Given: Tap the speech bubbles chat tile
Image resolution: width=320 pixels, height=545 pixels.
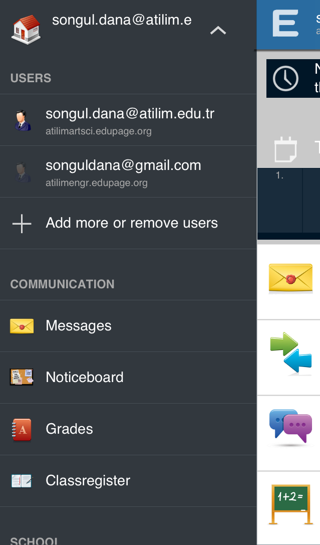Looking at the screenshot, I should 290,427.
